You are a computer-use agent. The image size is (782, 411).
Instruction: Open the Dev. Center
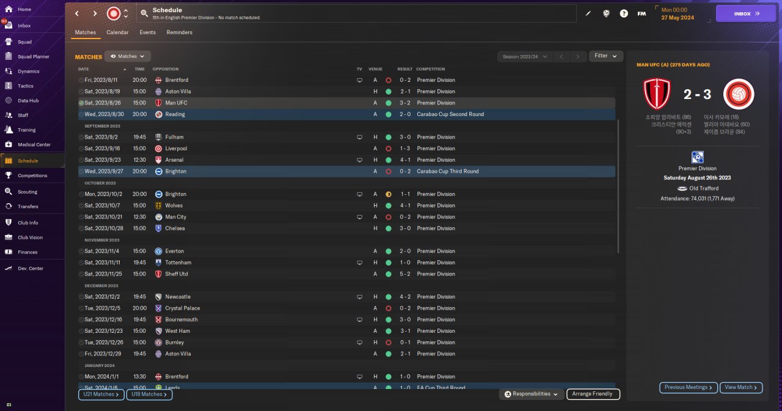32,269
